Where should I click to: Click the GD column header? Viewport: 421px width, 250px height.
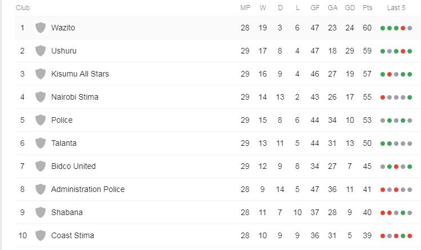(350, 8)
